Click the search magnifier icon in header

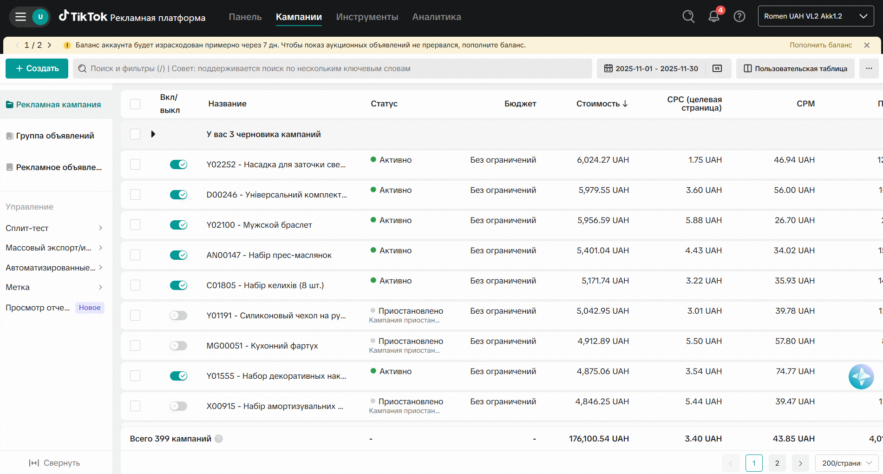pos(688,17)
